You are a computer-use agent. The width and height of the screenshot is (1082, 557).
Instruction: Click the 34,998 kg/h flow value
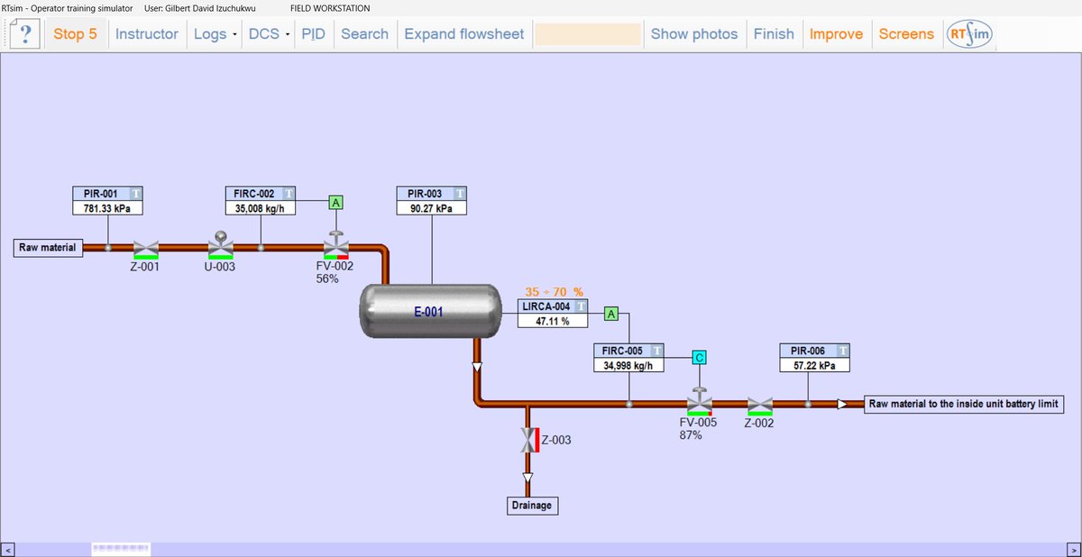pos(628,365)
